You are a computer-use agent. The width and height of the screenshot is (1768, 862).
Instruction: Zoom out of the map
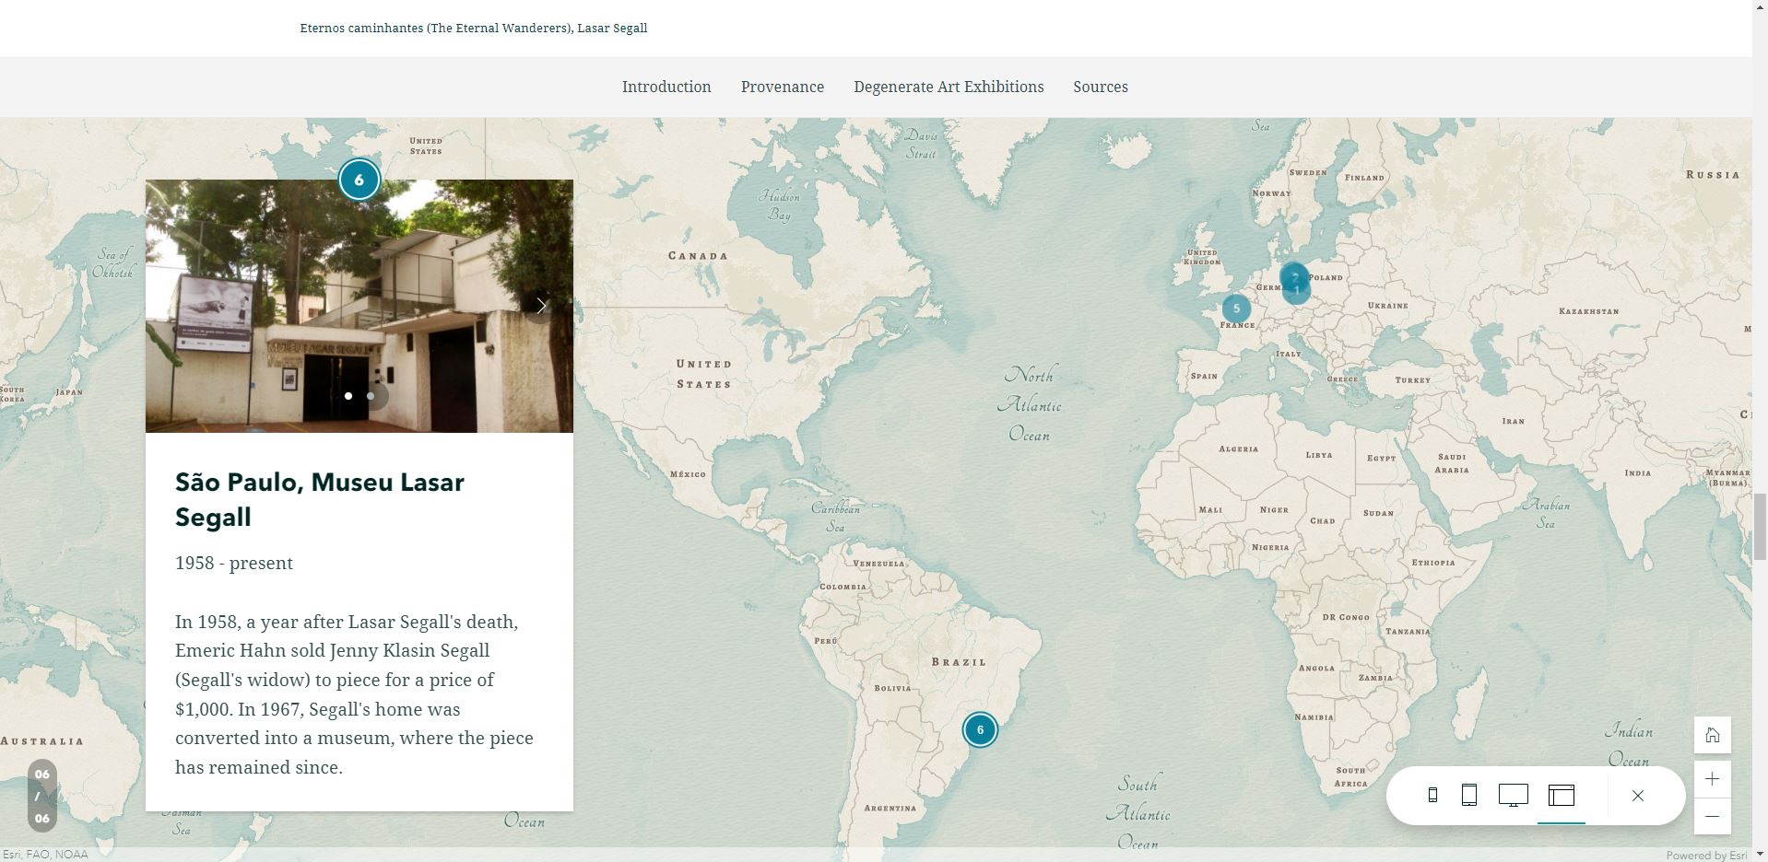tap(1712, 816)
